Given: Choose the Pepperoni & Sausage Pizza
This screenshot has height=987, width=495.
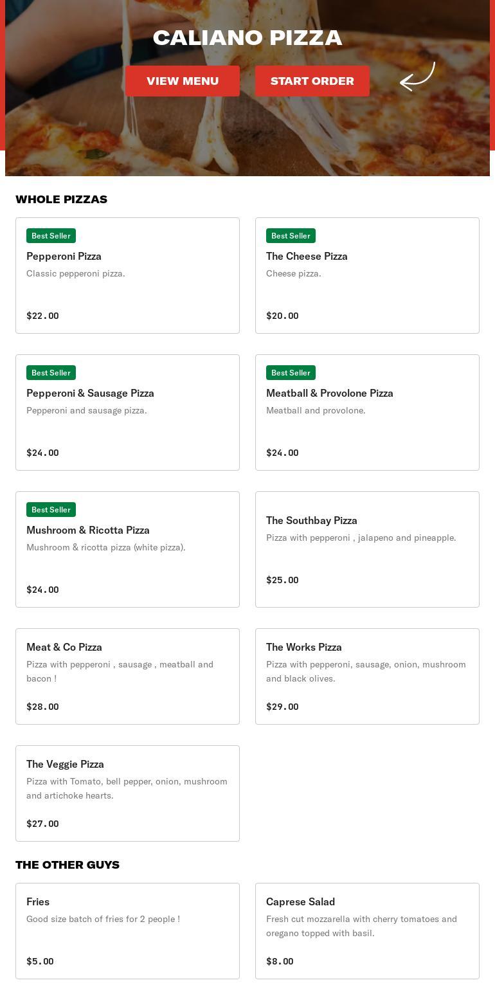Looking at the screenshot, I should 127,412.
